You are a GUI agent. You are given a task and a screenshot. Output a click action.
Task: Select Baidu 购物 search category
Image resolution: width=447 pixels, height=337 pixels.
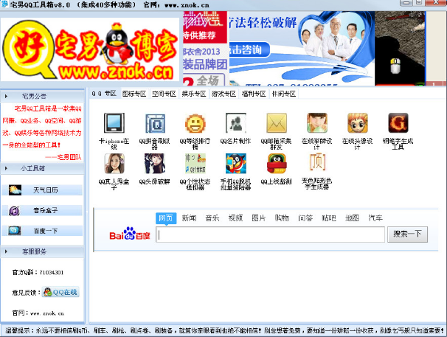283,218
